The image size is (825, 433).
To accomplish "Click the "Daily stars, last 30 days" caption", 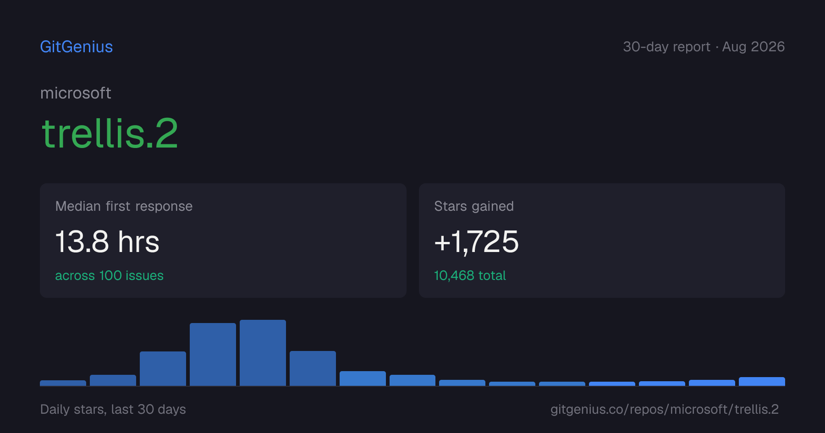I will coord(113,409).
